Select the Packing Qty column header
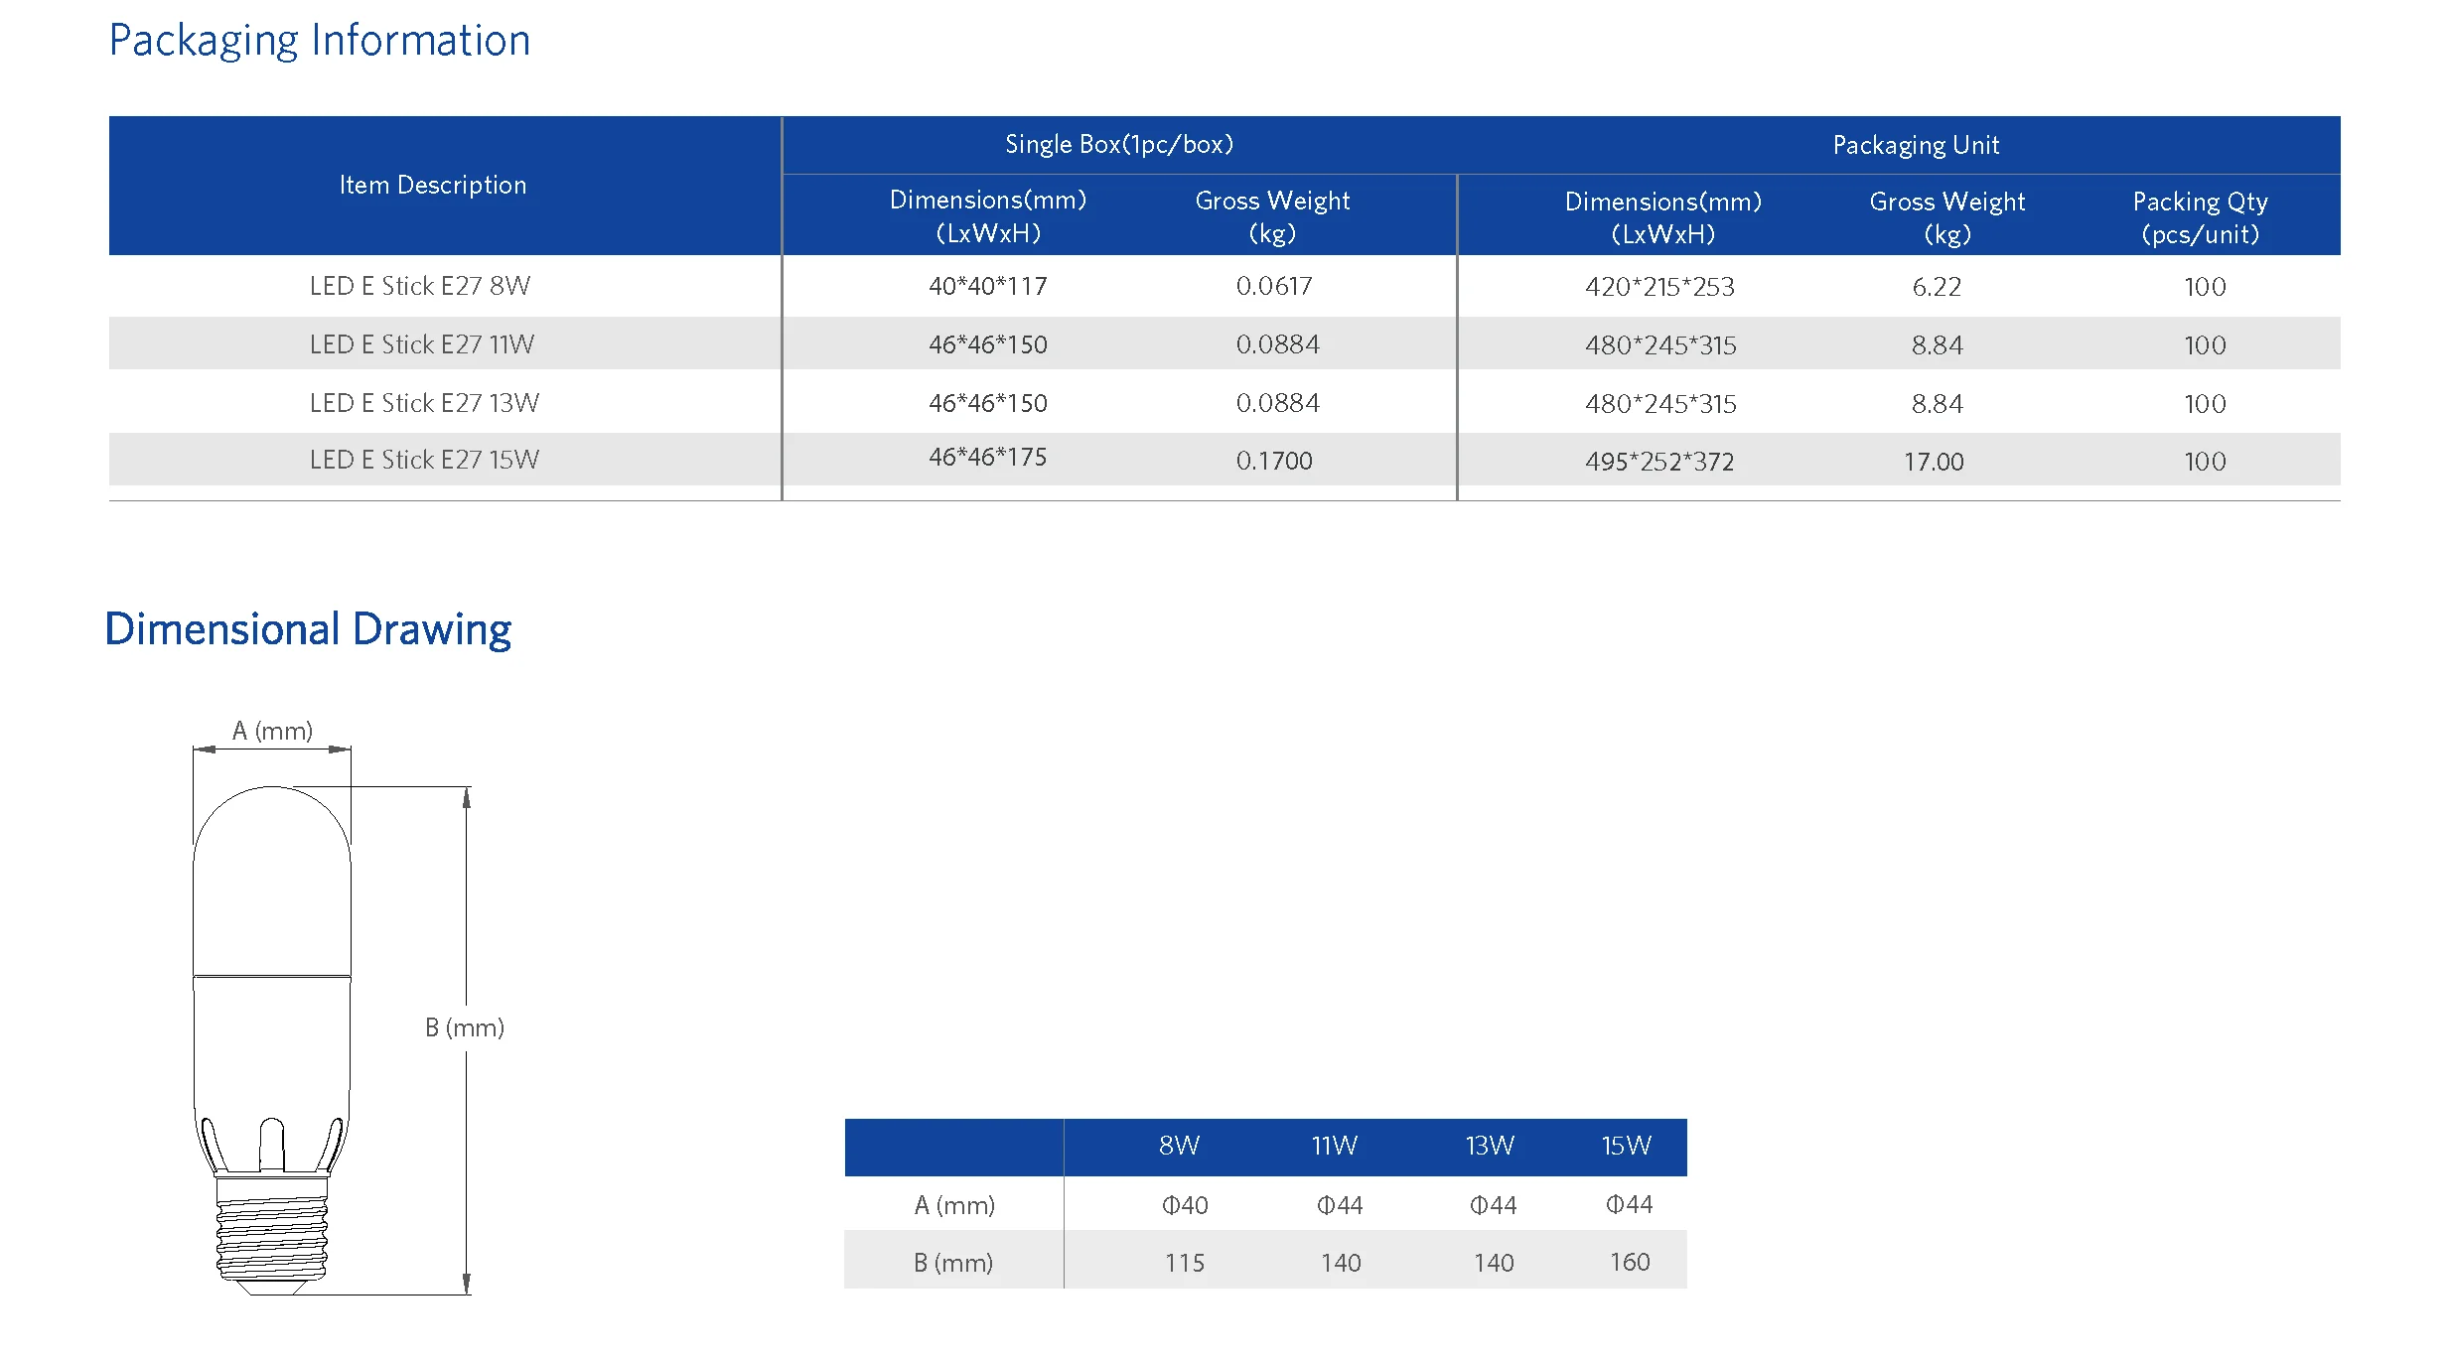2447x1363 pixels. tap(2200, 217)
